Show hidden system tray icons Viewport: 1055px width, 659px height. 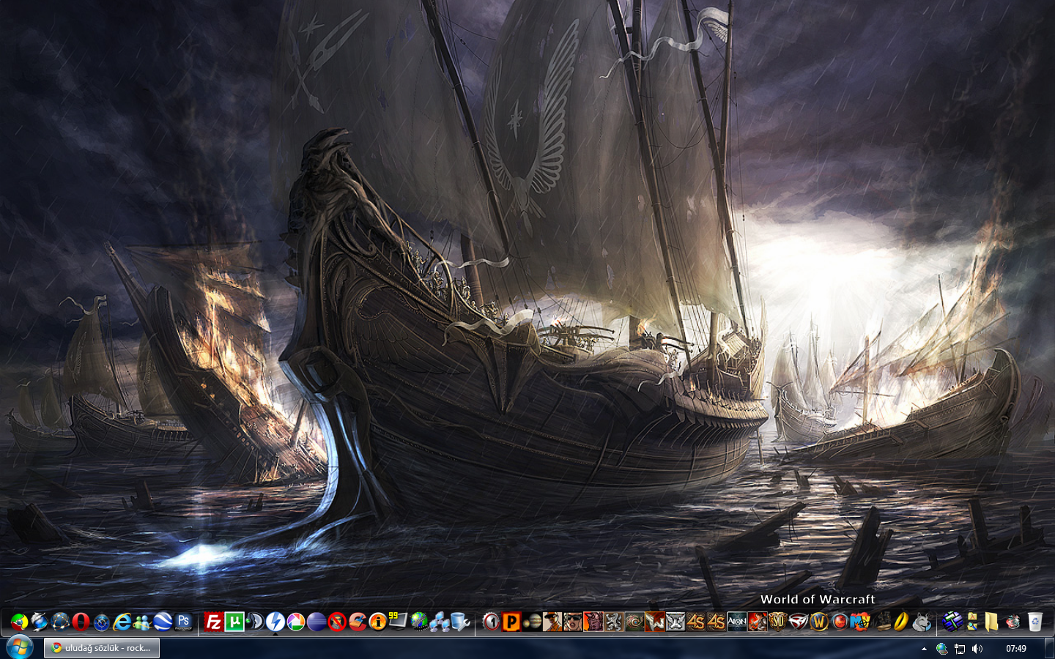[x=924, y=649]
